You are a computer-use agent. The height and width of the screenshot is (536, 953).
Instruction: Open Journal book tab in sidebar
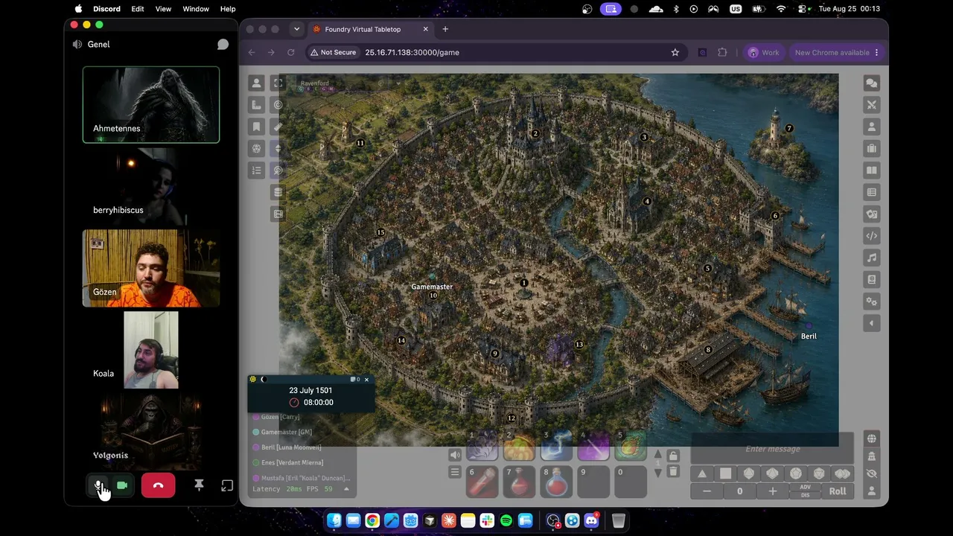pos(872,170)
